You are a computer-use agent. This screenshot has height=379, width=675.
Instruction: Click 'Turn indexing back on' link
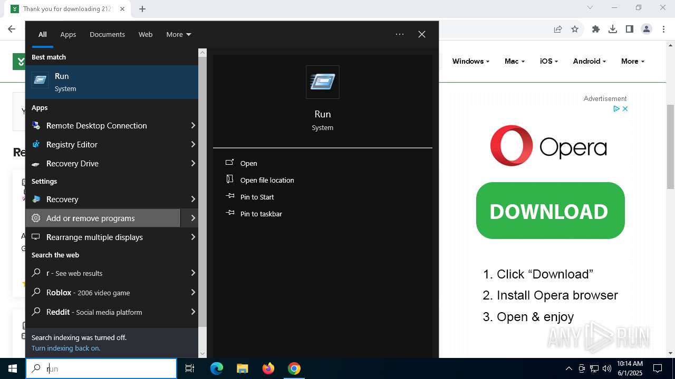coord(66,348)
